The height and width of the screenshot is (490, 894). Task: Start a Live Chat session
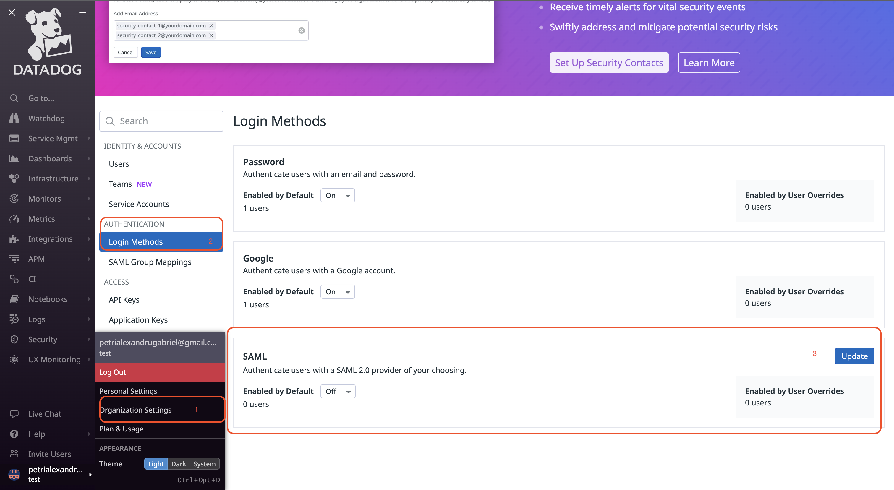[x=44, y=413]
